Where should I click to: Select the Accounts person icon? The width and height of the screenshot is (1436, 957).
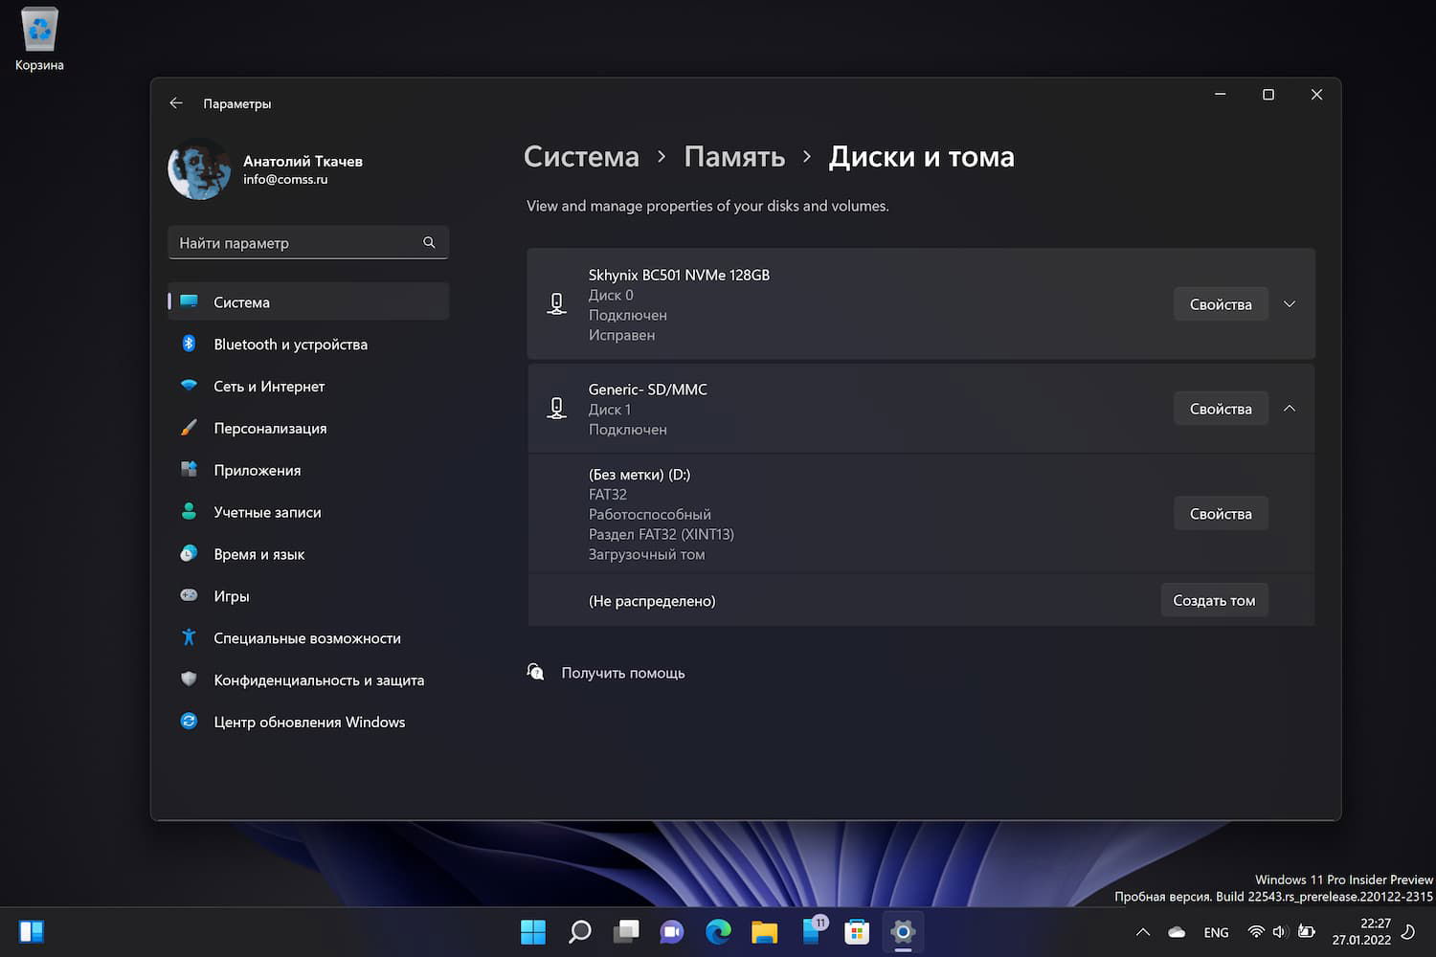(x=189, y=512)
